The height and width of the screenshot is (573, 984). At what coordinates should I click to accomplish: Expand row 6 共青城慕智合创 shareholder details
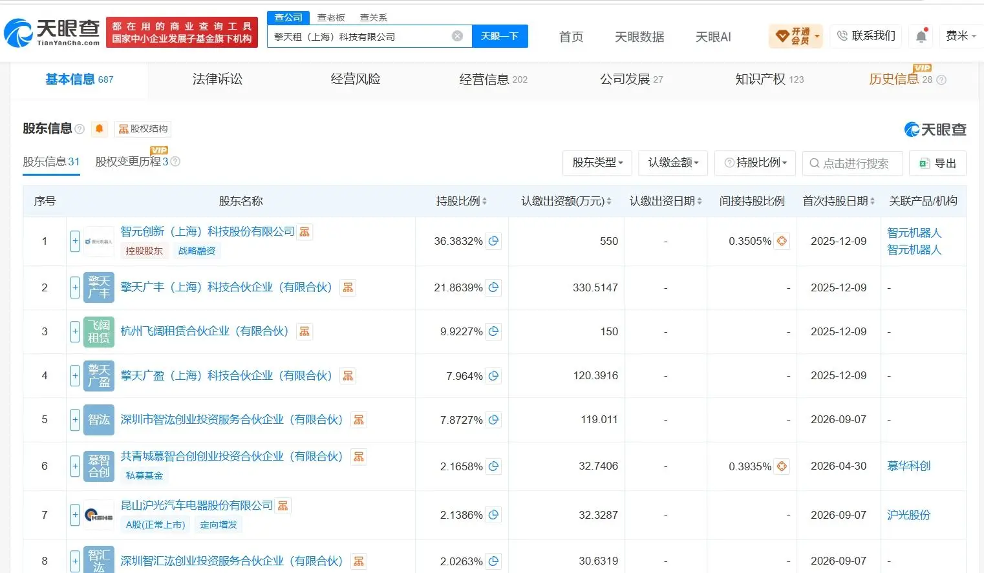click(75, 466)
